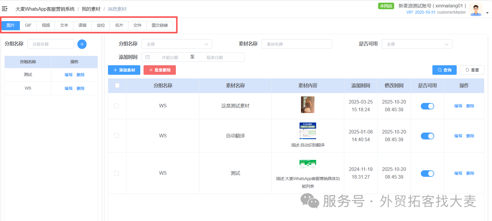This screenshot has height=221, width=492.
Task: Open the thumbnail image of 这是测试素材
Action: click(308, 105)
